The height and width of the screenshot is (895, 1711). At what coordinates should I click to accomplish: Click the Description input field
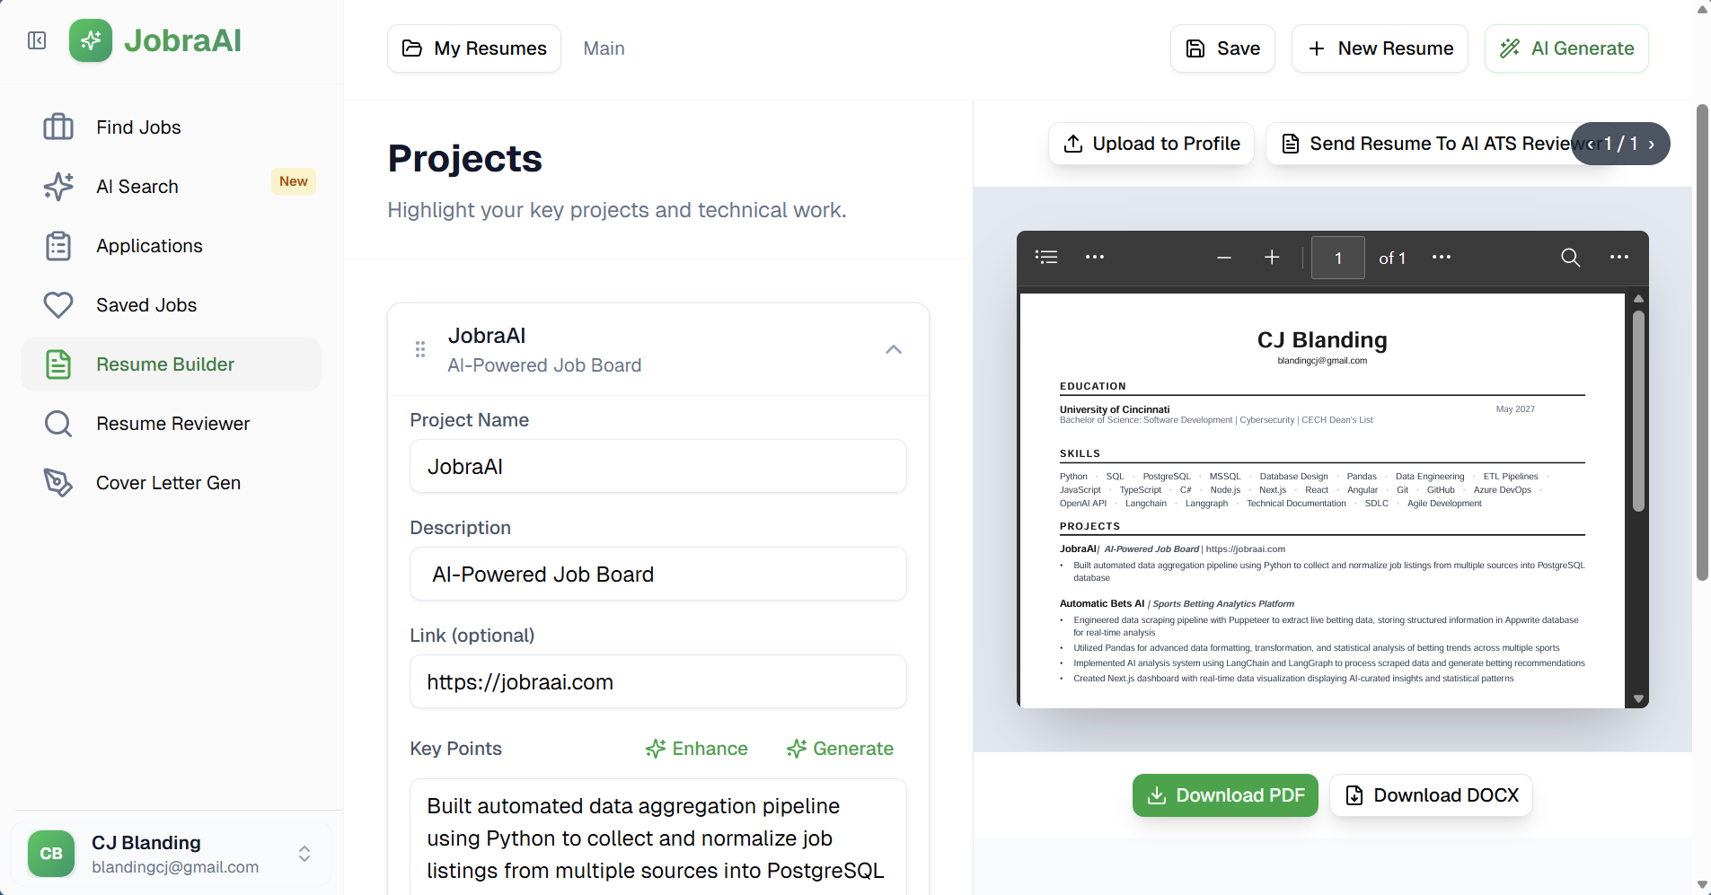click(658, 574)
